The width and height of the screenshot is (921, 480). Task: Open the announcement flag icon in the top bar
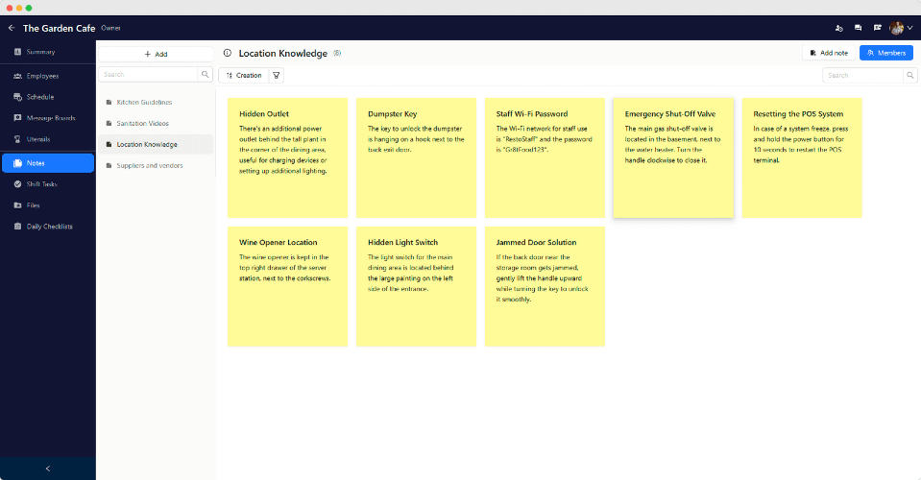coord(878,28)
